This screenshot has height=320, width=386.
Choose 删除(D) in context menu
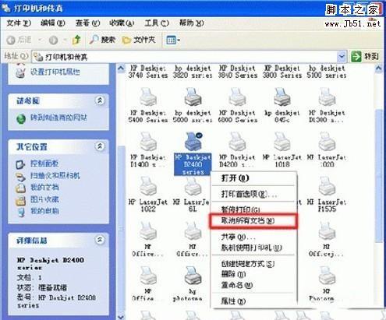click(253, 274)
